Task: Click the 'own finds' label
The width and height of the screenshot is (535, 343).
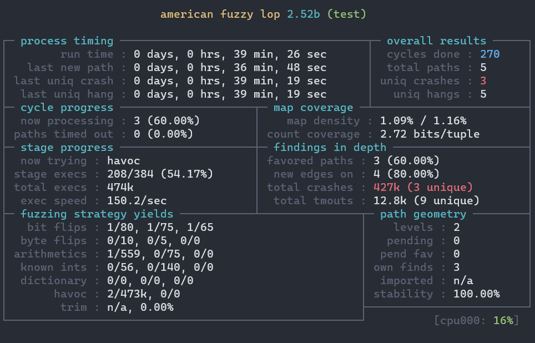Action: click(x=403, y=267)
